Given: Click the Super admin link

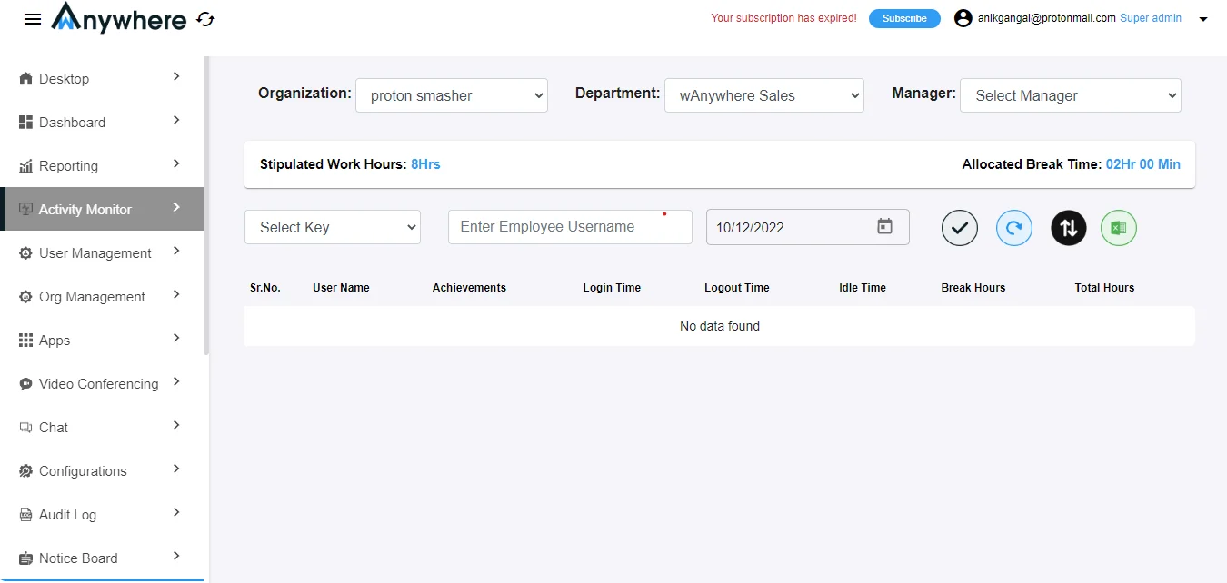Looking at the screenshot, I should (x=1151, y=18).
